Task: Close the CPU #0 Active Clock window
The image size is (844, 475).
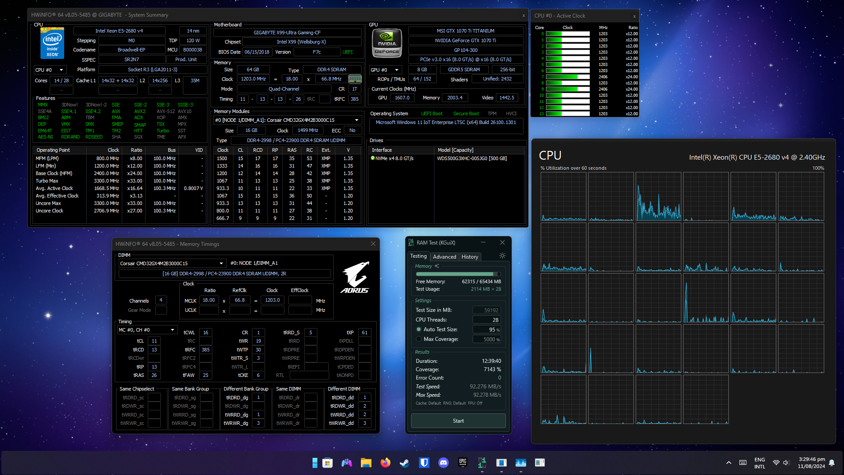Action: pos(634,16)
